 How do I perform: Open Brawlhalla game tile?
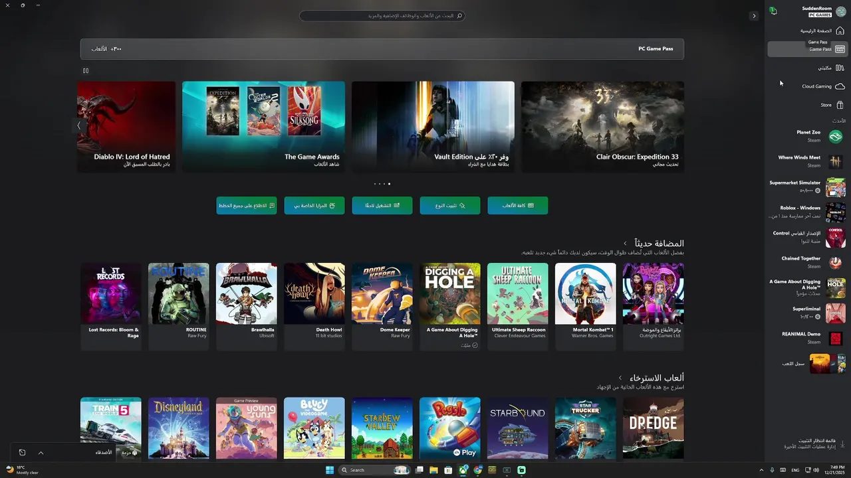[x=247, y=306]
